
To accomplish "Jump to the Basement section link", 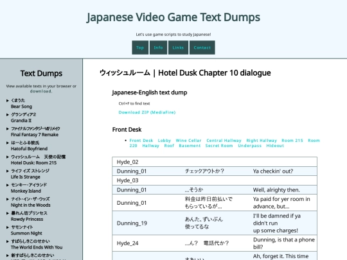I will (x=190, y=146).
